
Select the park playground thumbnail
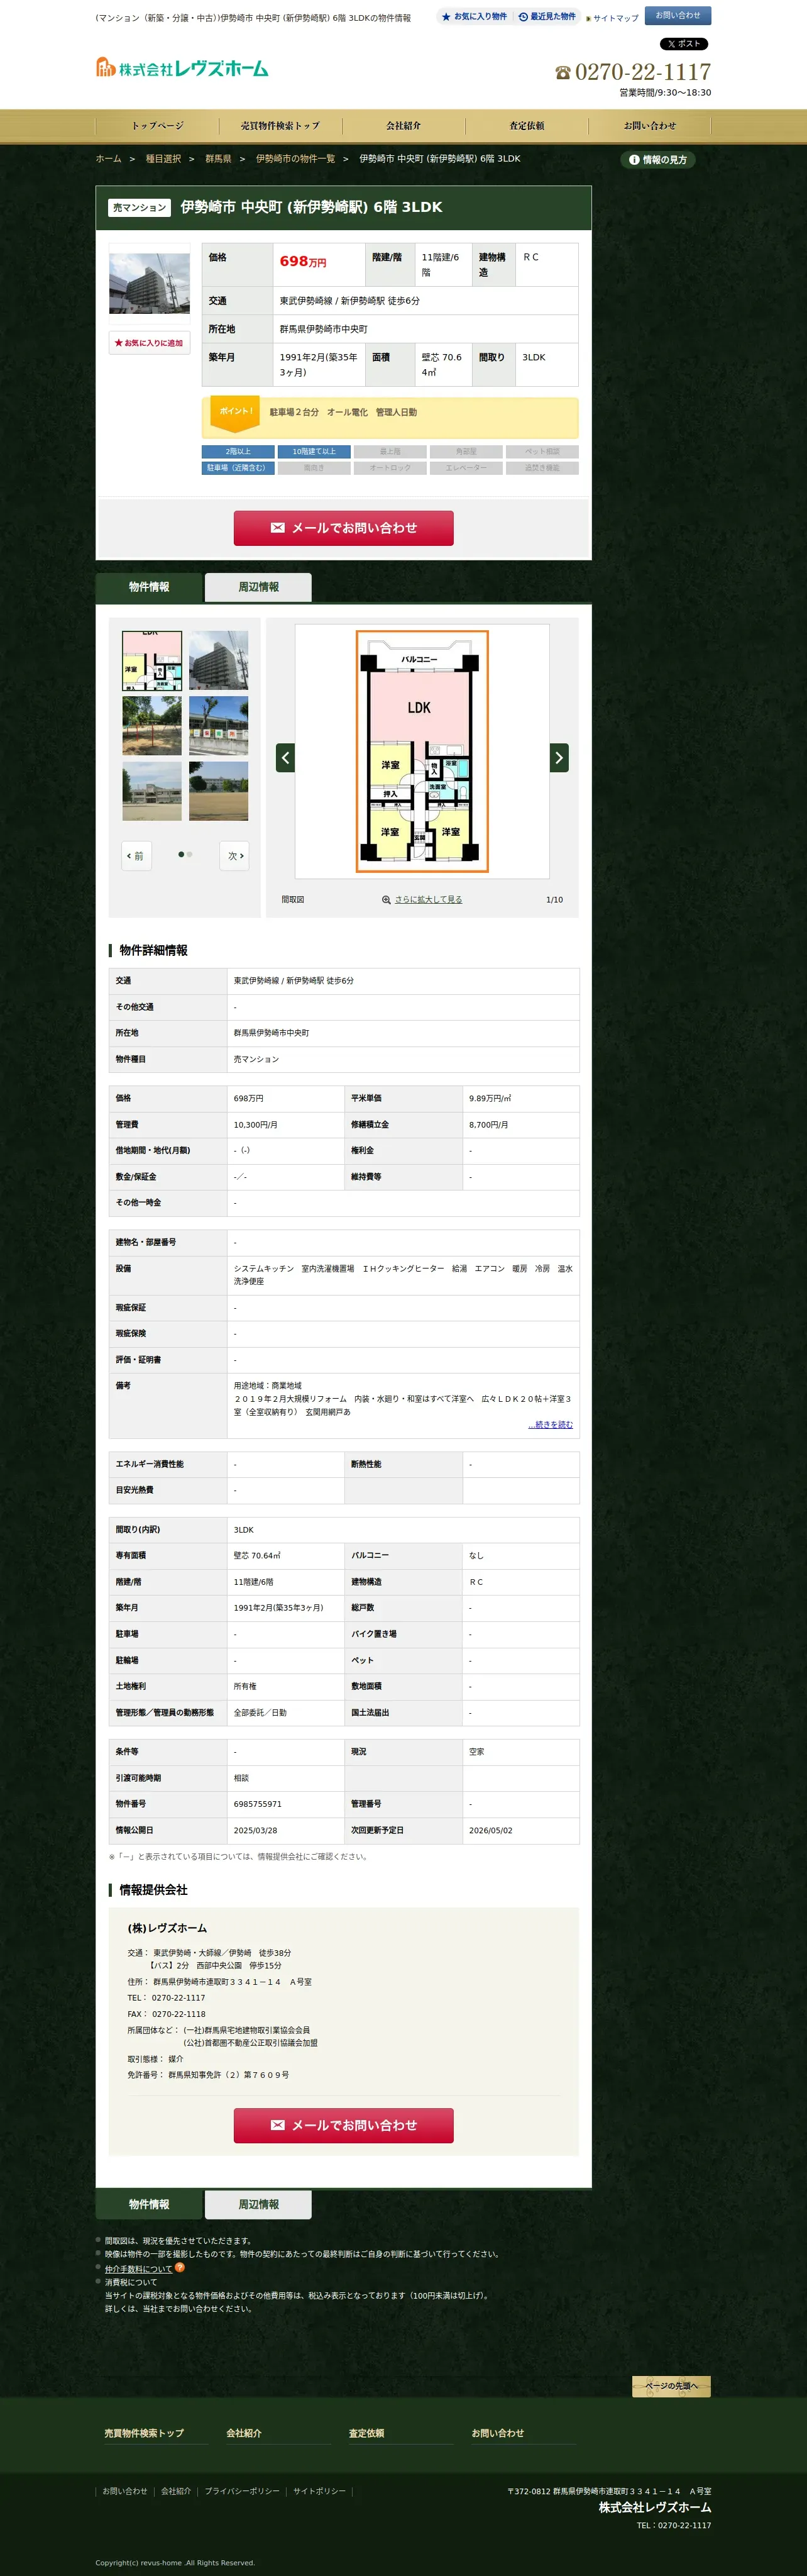coord(152,726)
